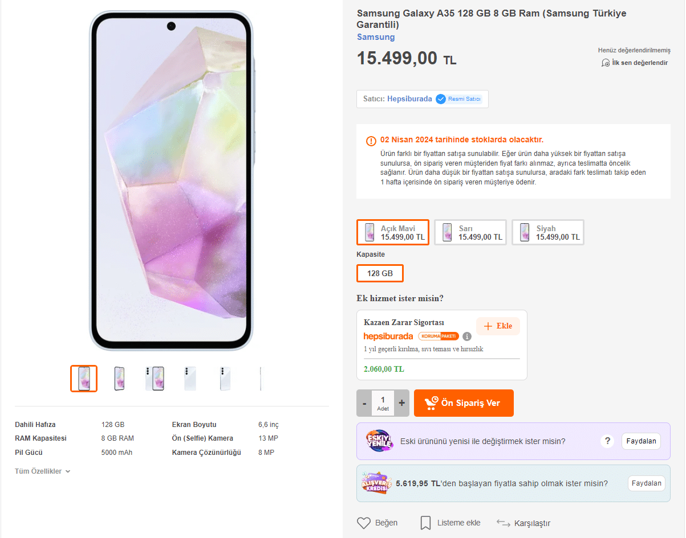Decrease quantity with the minus button
This screenshot has height=538, width=686.
tap(364, 403)
